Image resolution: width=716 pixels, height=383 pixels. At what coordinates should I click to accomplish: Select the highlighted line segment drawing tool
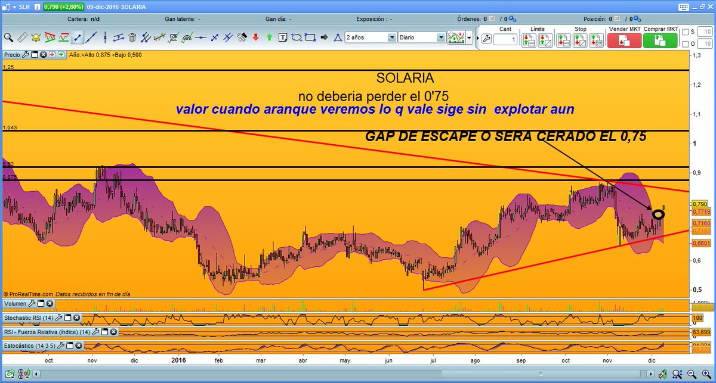78,37
